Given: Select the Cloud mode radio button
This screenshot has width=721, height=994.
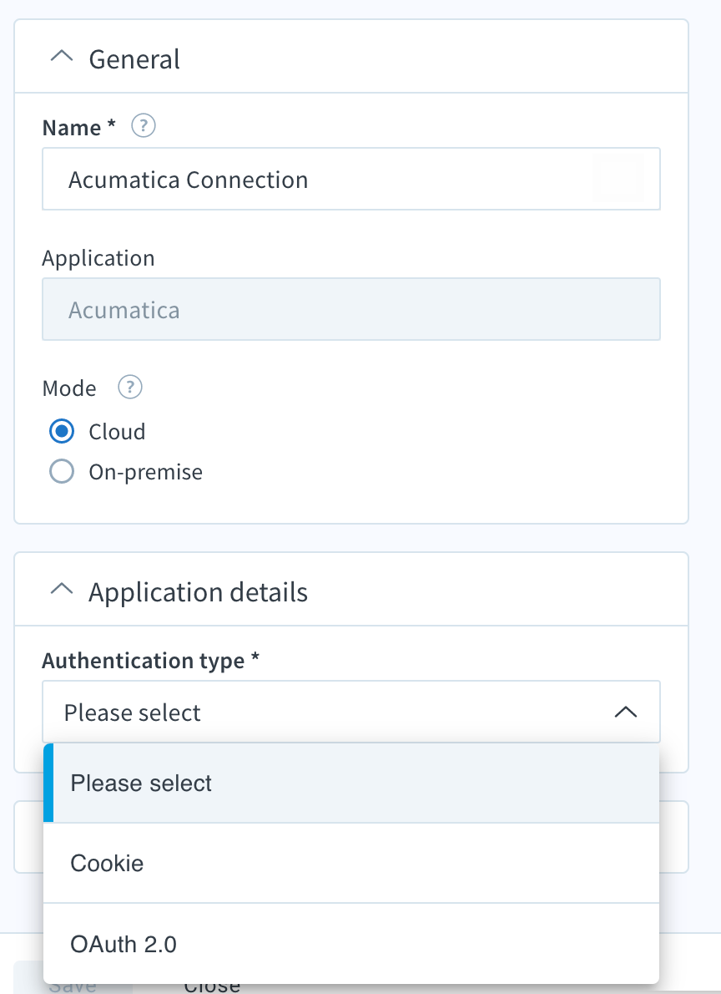Looking at the screenshot, I should [62, 431].
